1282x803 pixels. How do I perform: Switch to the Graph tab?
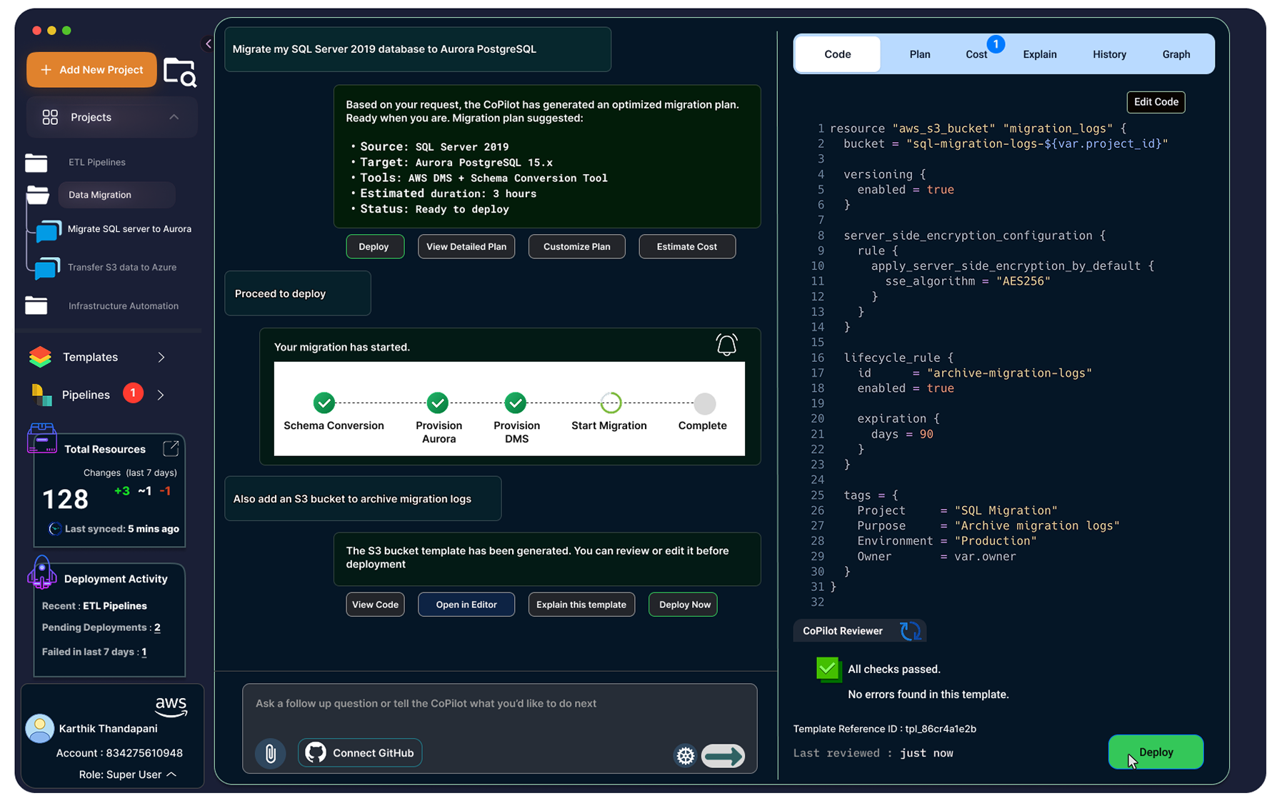coord(1176,54)
